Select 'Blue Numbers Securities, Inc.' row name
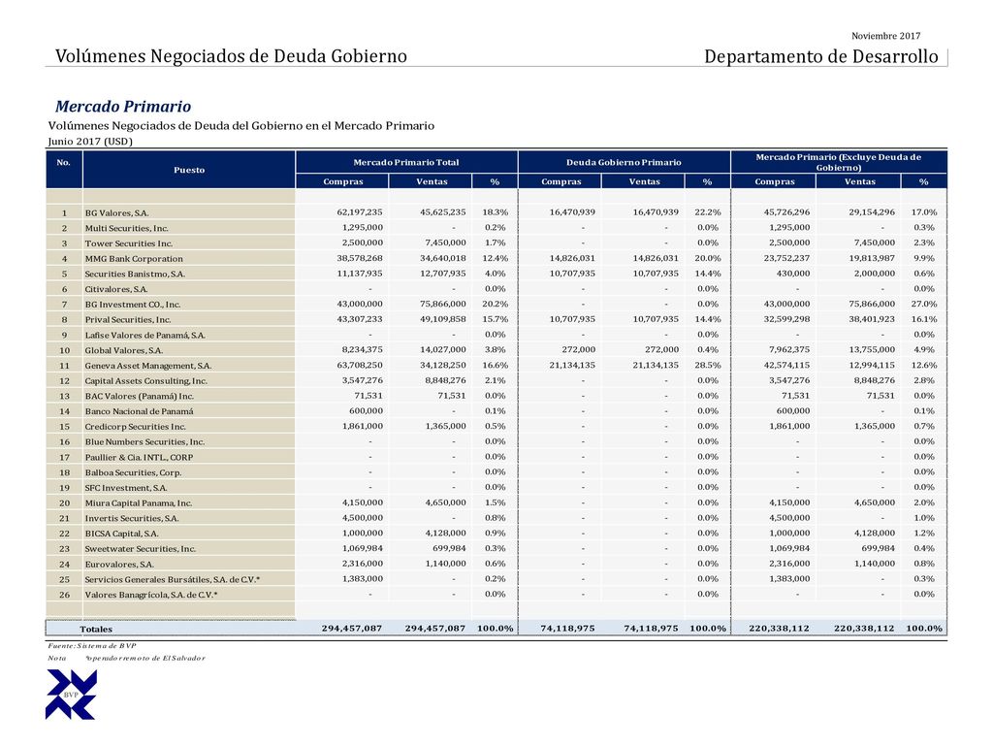 point(145,441)
